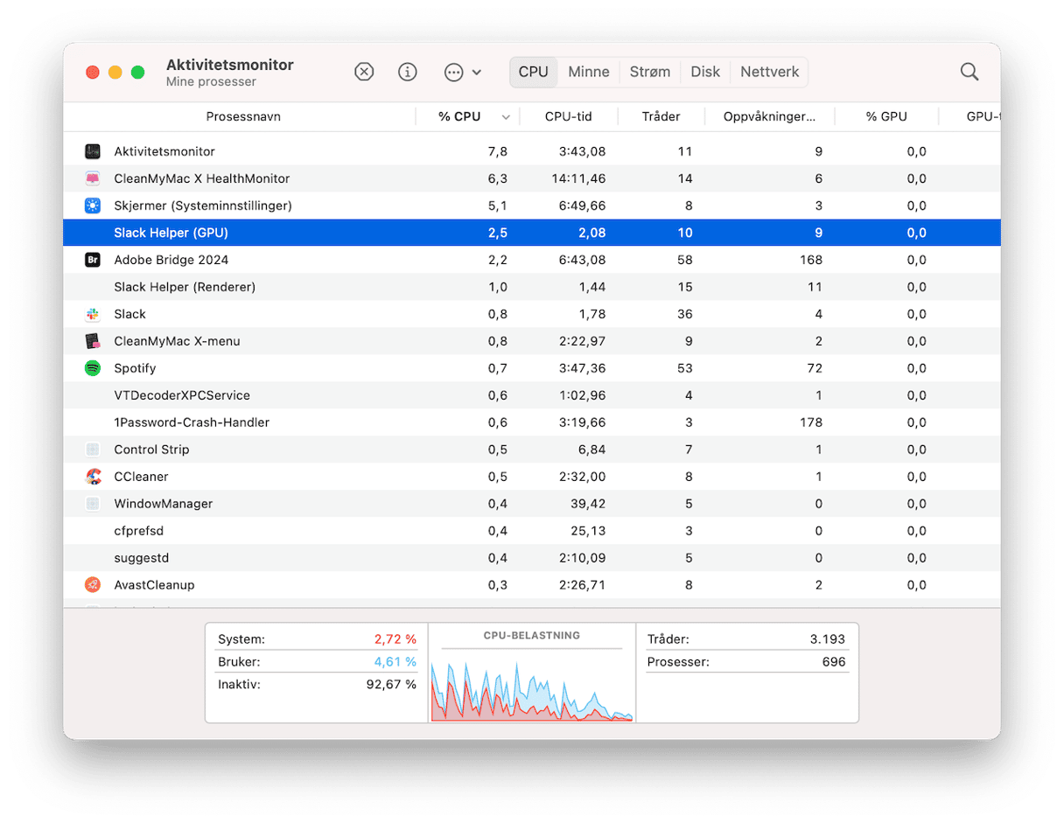
Task: Click the WindowManager process icon
Action: coord(93,504)
